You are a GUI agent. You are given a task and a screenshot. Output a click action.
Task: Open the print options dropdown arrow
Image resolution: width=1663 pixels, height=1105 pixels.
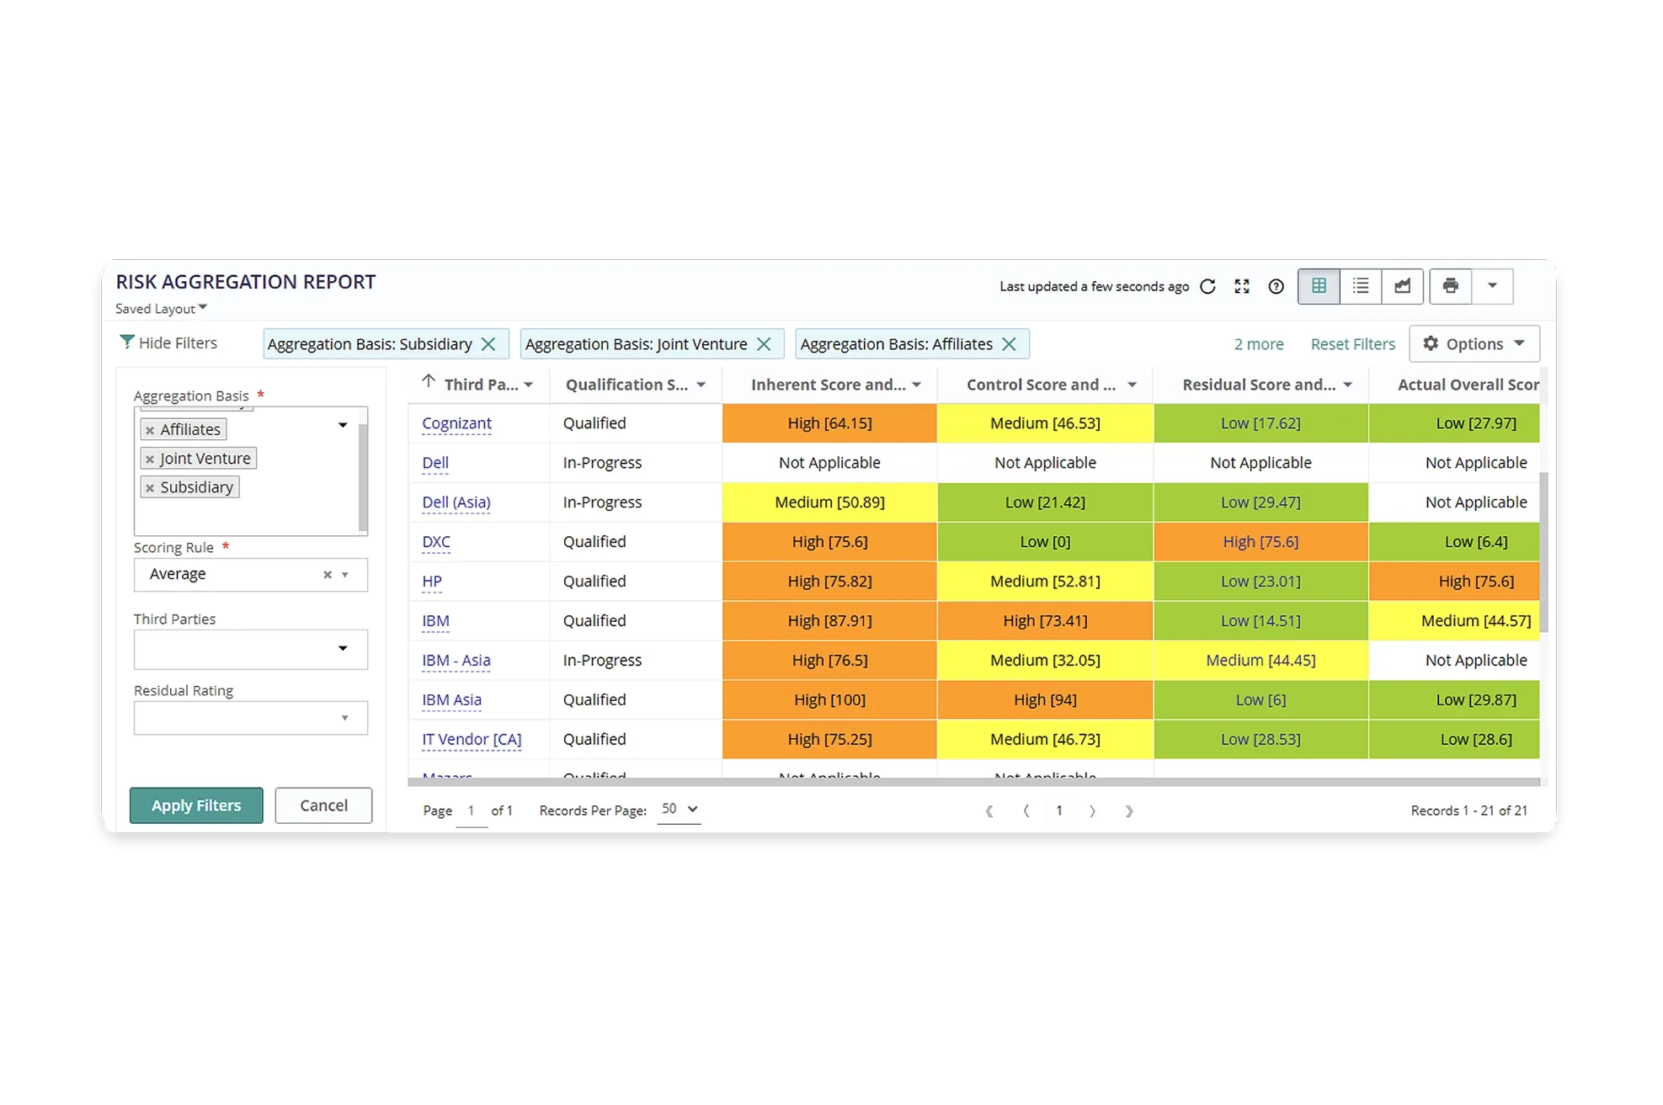(x=1492, y=286)
